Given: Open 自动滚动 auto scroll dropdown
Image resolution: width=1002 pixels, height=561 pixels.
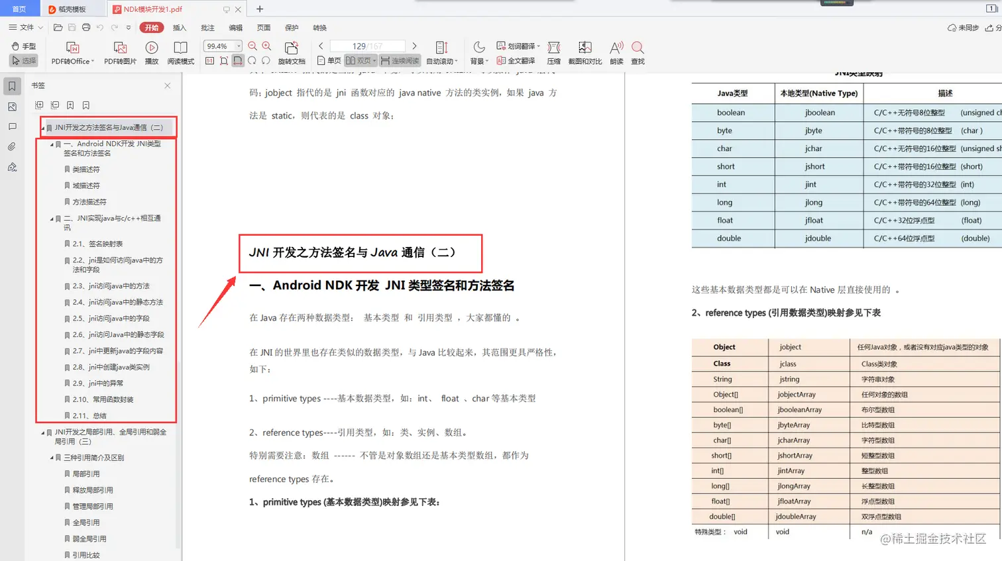Looking at the screenshot, I should (x=442, y=53).
